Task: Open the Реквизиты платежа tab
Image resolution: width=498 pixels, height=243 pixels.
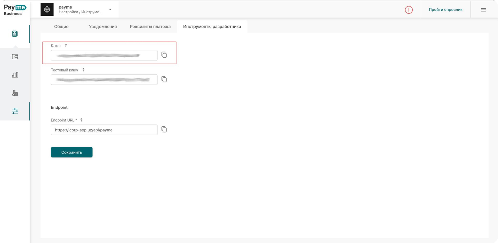Action: (150, 27)
